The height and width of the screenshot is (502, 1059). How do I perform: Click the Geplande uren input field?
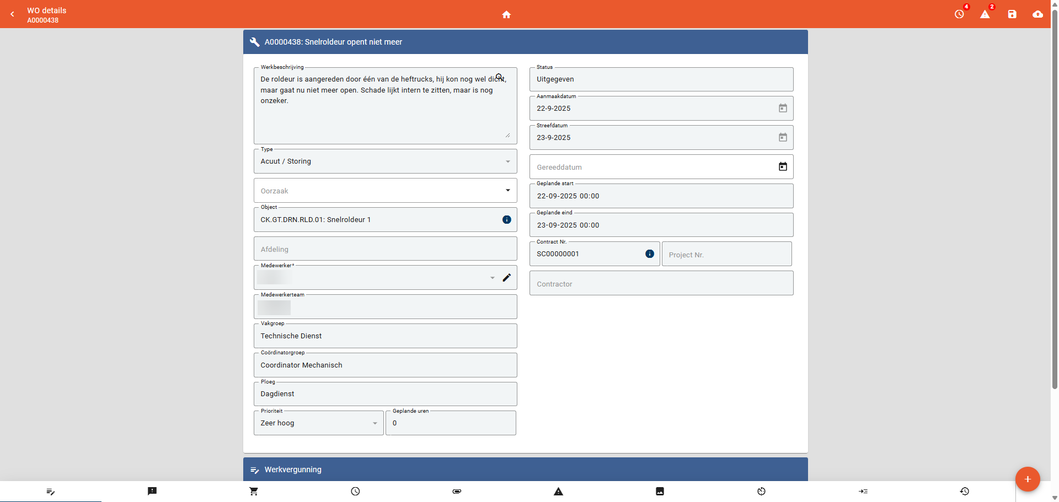pyautogui.click(x=451, y=423)
